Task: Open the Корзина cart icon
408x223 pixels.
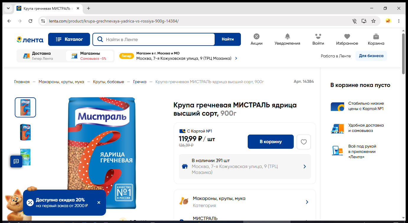Action: 376,39
